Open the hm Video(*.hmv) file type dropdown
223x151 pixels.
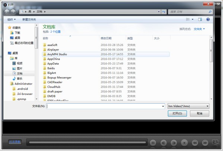point(188,106)
